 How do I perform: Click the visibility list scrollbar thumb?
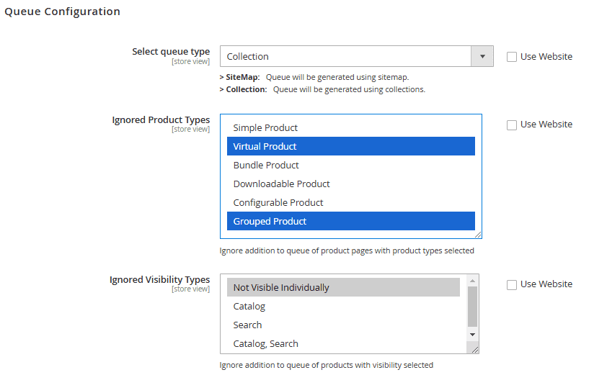pos(473,306)
